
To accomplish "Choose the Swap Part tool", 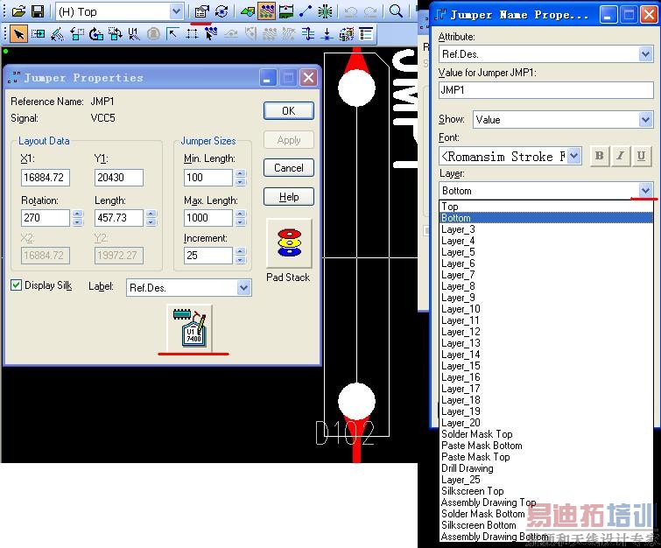I will (x=115, y=34).
